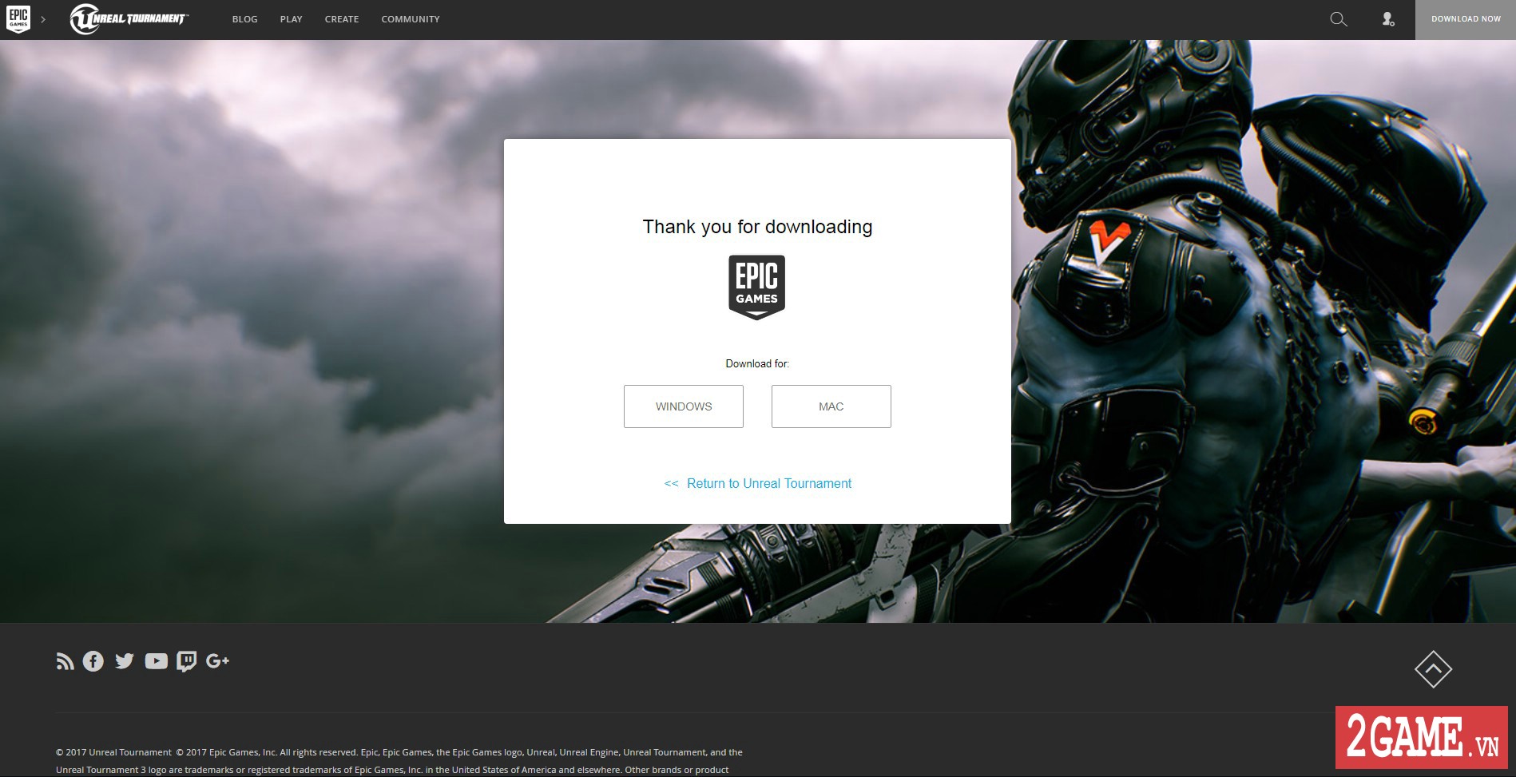Click the breadcrumb chevron beside Epic logo
The image size is (1516, 777).
pyautogui.click(x=43, y=19)
